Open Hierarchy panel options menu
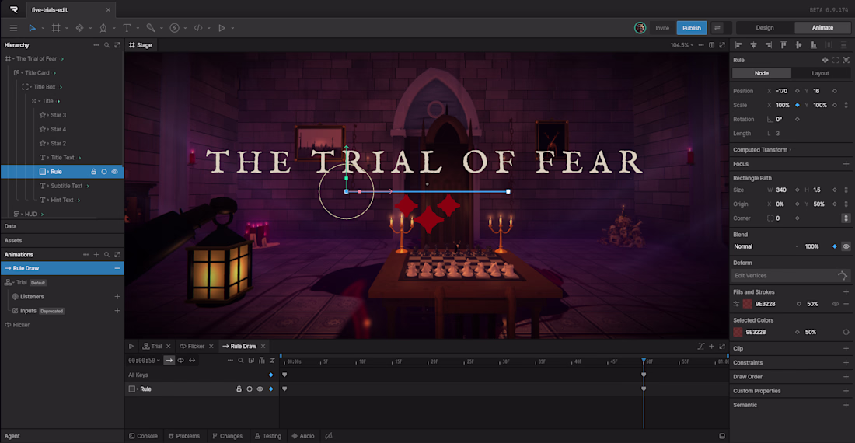 coord(96,45)
